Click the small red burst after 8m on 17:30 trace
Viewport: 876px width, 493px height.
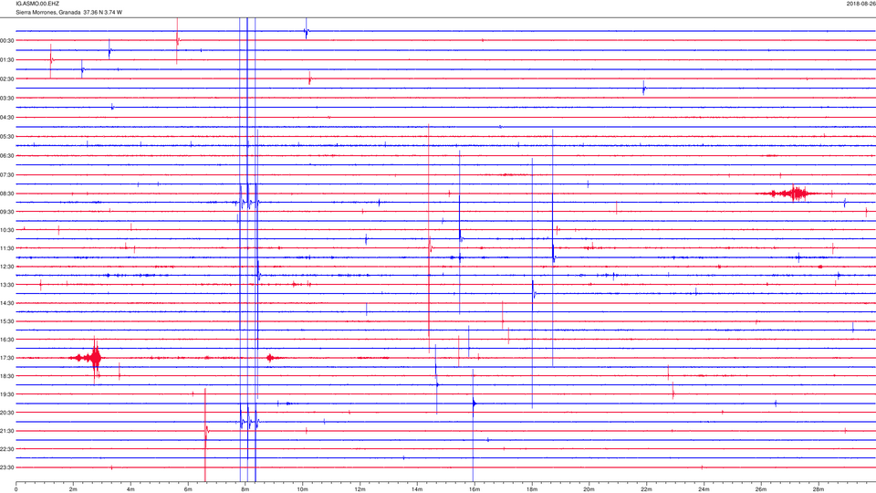[x=272, y=358]
